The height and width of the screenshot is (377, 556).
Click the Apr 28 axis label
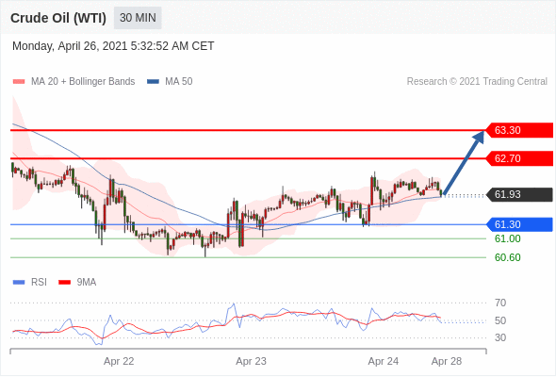(447, 361)
